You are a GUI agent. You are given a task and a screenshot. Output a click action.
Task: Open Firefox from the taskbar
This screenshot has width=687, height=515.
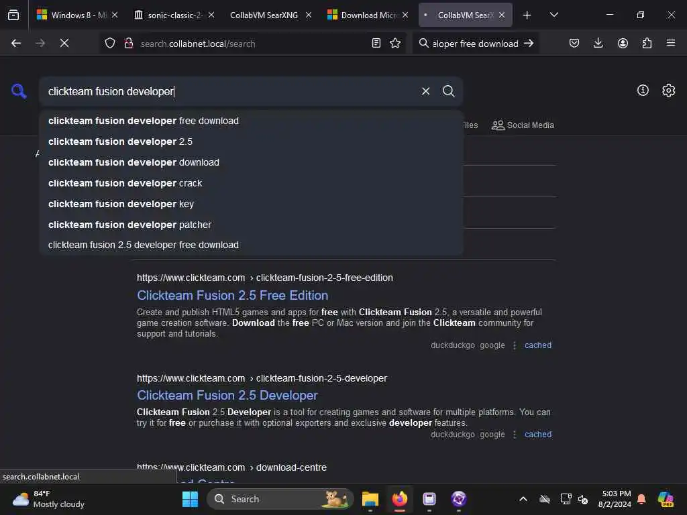click(400, 499)
